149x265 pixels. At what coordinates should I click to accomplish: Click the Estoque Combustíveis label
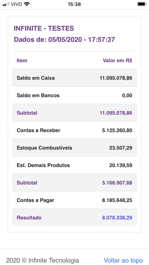(44, 148)
